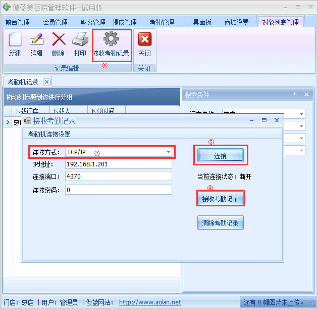Open the 门店名称 dropdown in search panel
This screenshot has width=318, height=309.
click(x=301, y=114)
